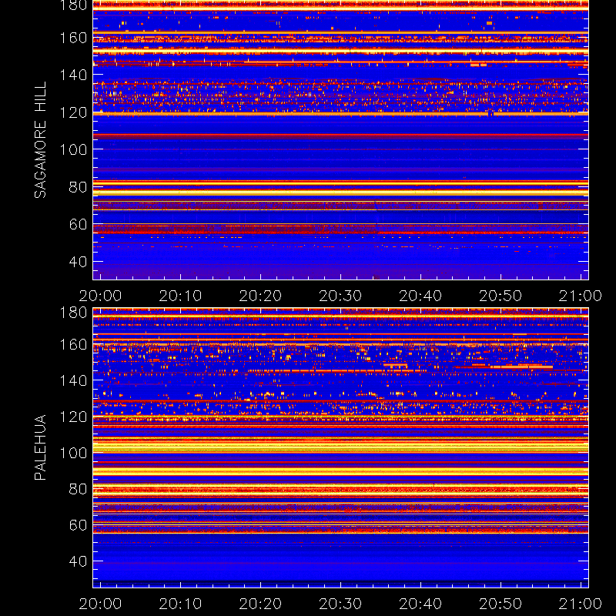Click the SAGAMORE HILL axis title
616x616 pixels.
[x=40, y=140]
